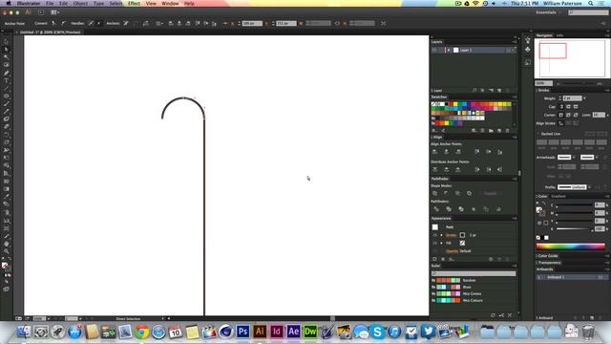Click Opacity link in Appearance panel
This screenshot has height=344, width=611.
tap(452, 251)
